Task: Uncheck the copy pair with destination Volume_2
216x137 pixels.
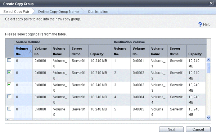Action: (x=9, y=72)
